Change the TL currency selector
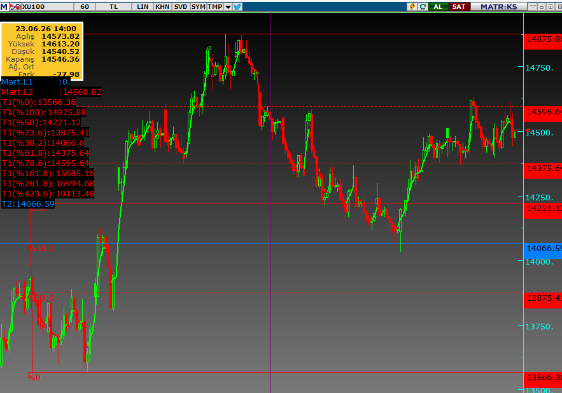562x393 pixels. [114, 6]
